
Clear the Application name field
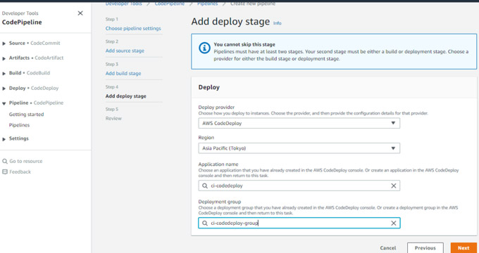coord(394,186)
